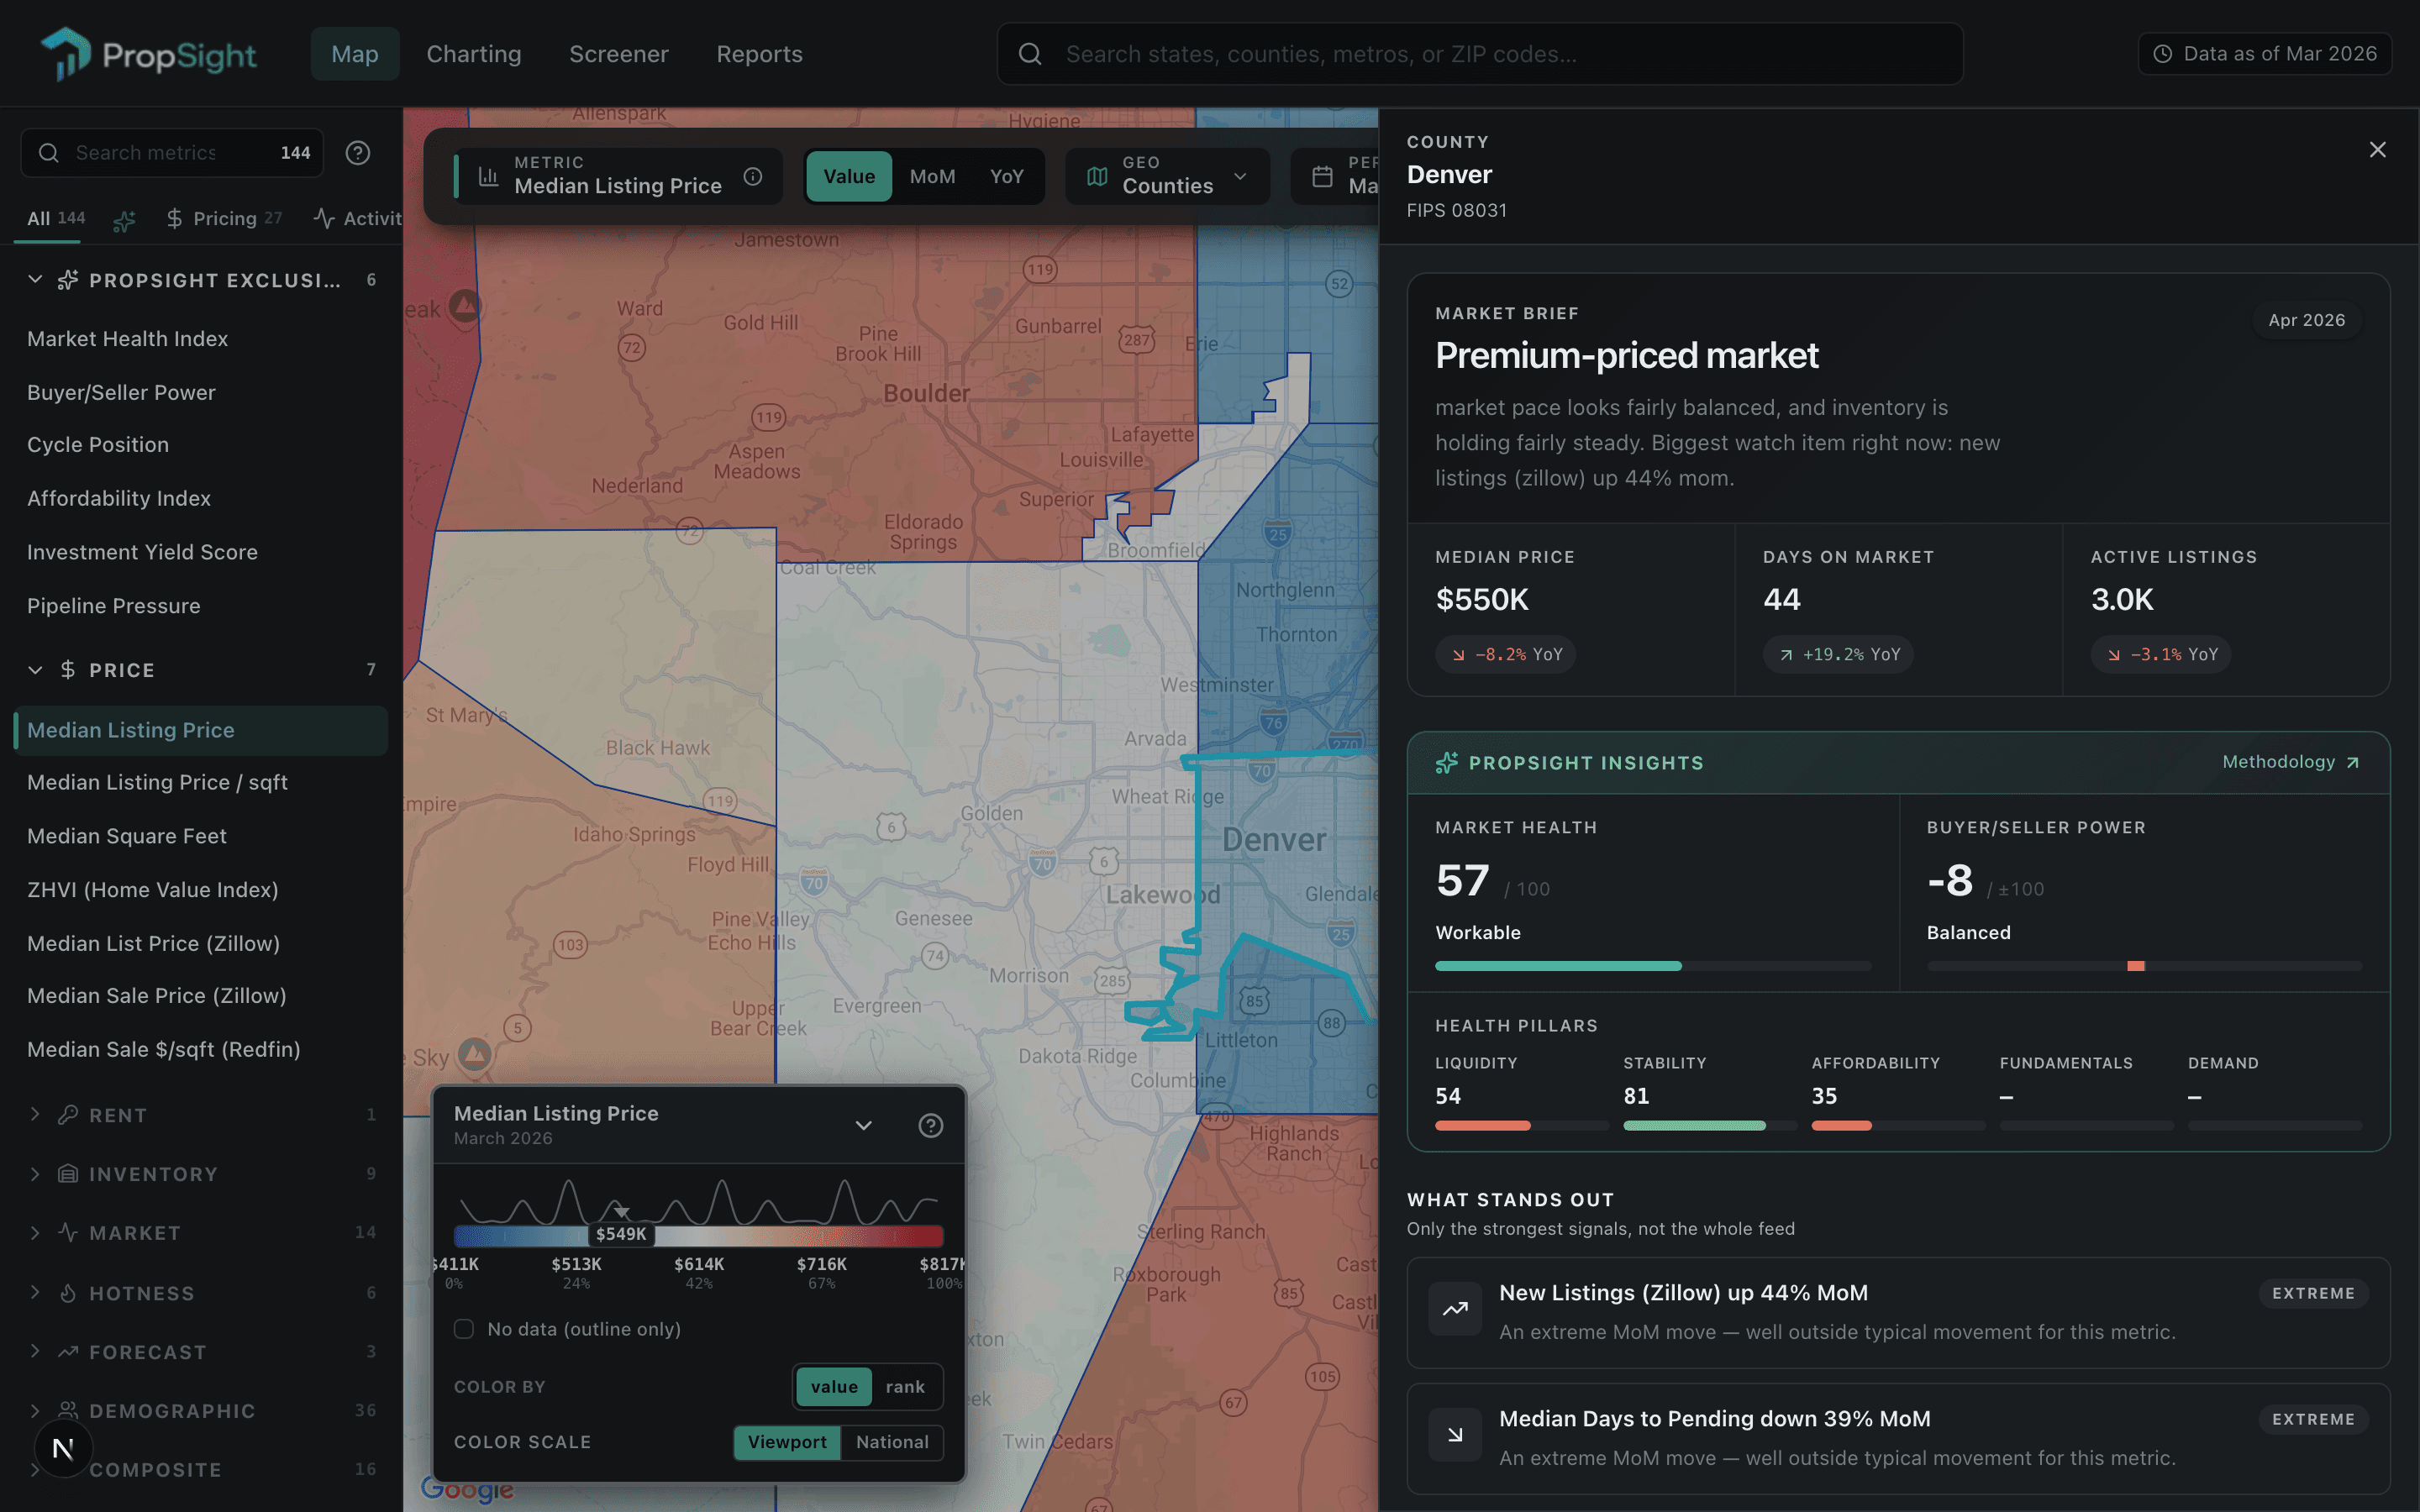Open the Reports tab
Viewport: 2420px width, 1512px height.
(x=759, y=54)
